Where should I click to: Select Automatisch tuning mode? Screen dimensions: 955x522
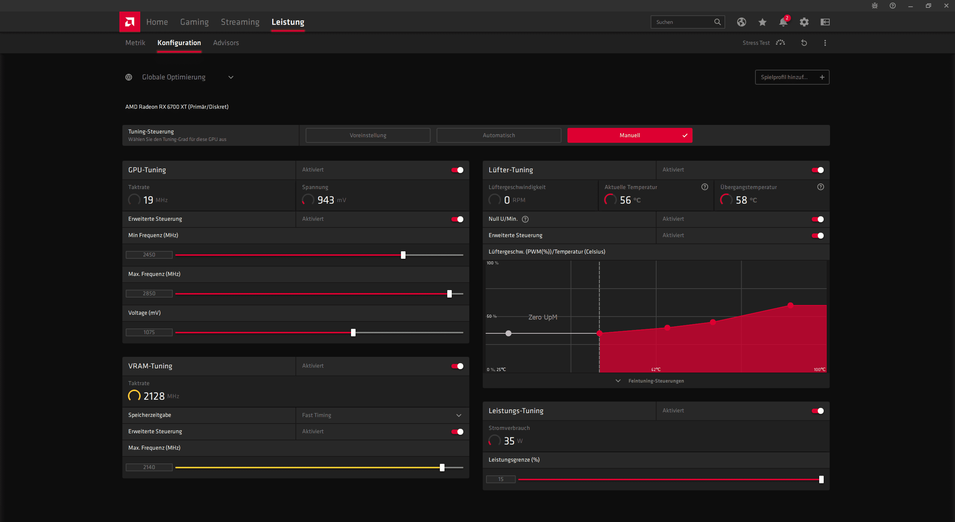pyautogui.click(x=498, y=135)
